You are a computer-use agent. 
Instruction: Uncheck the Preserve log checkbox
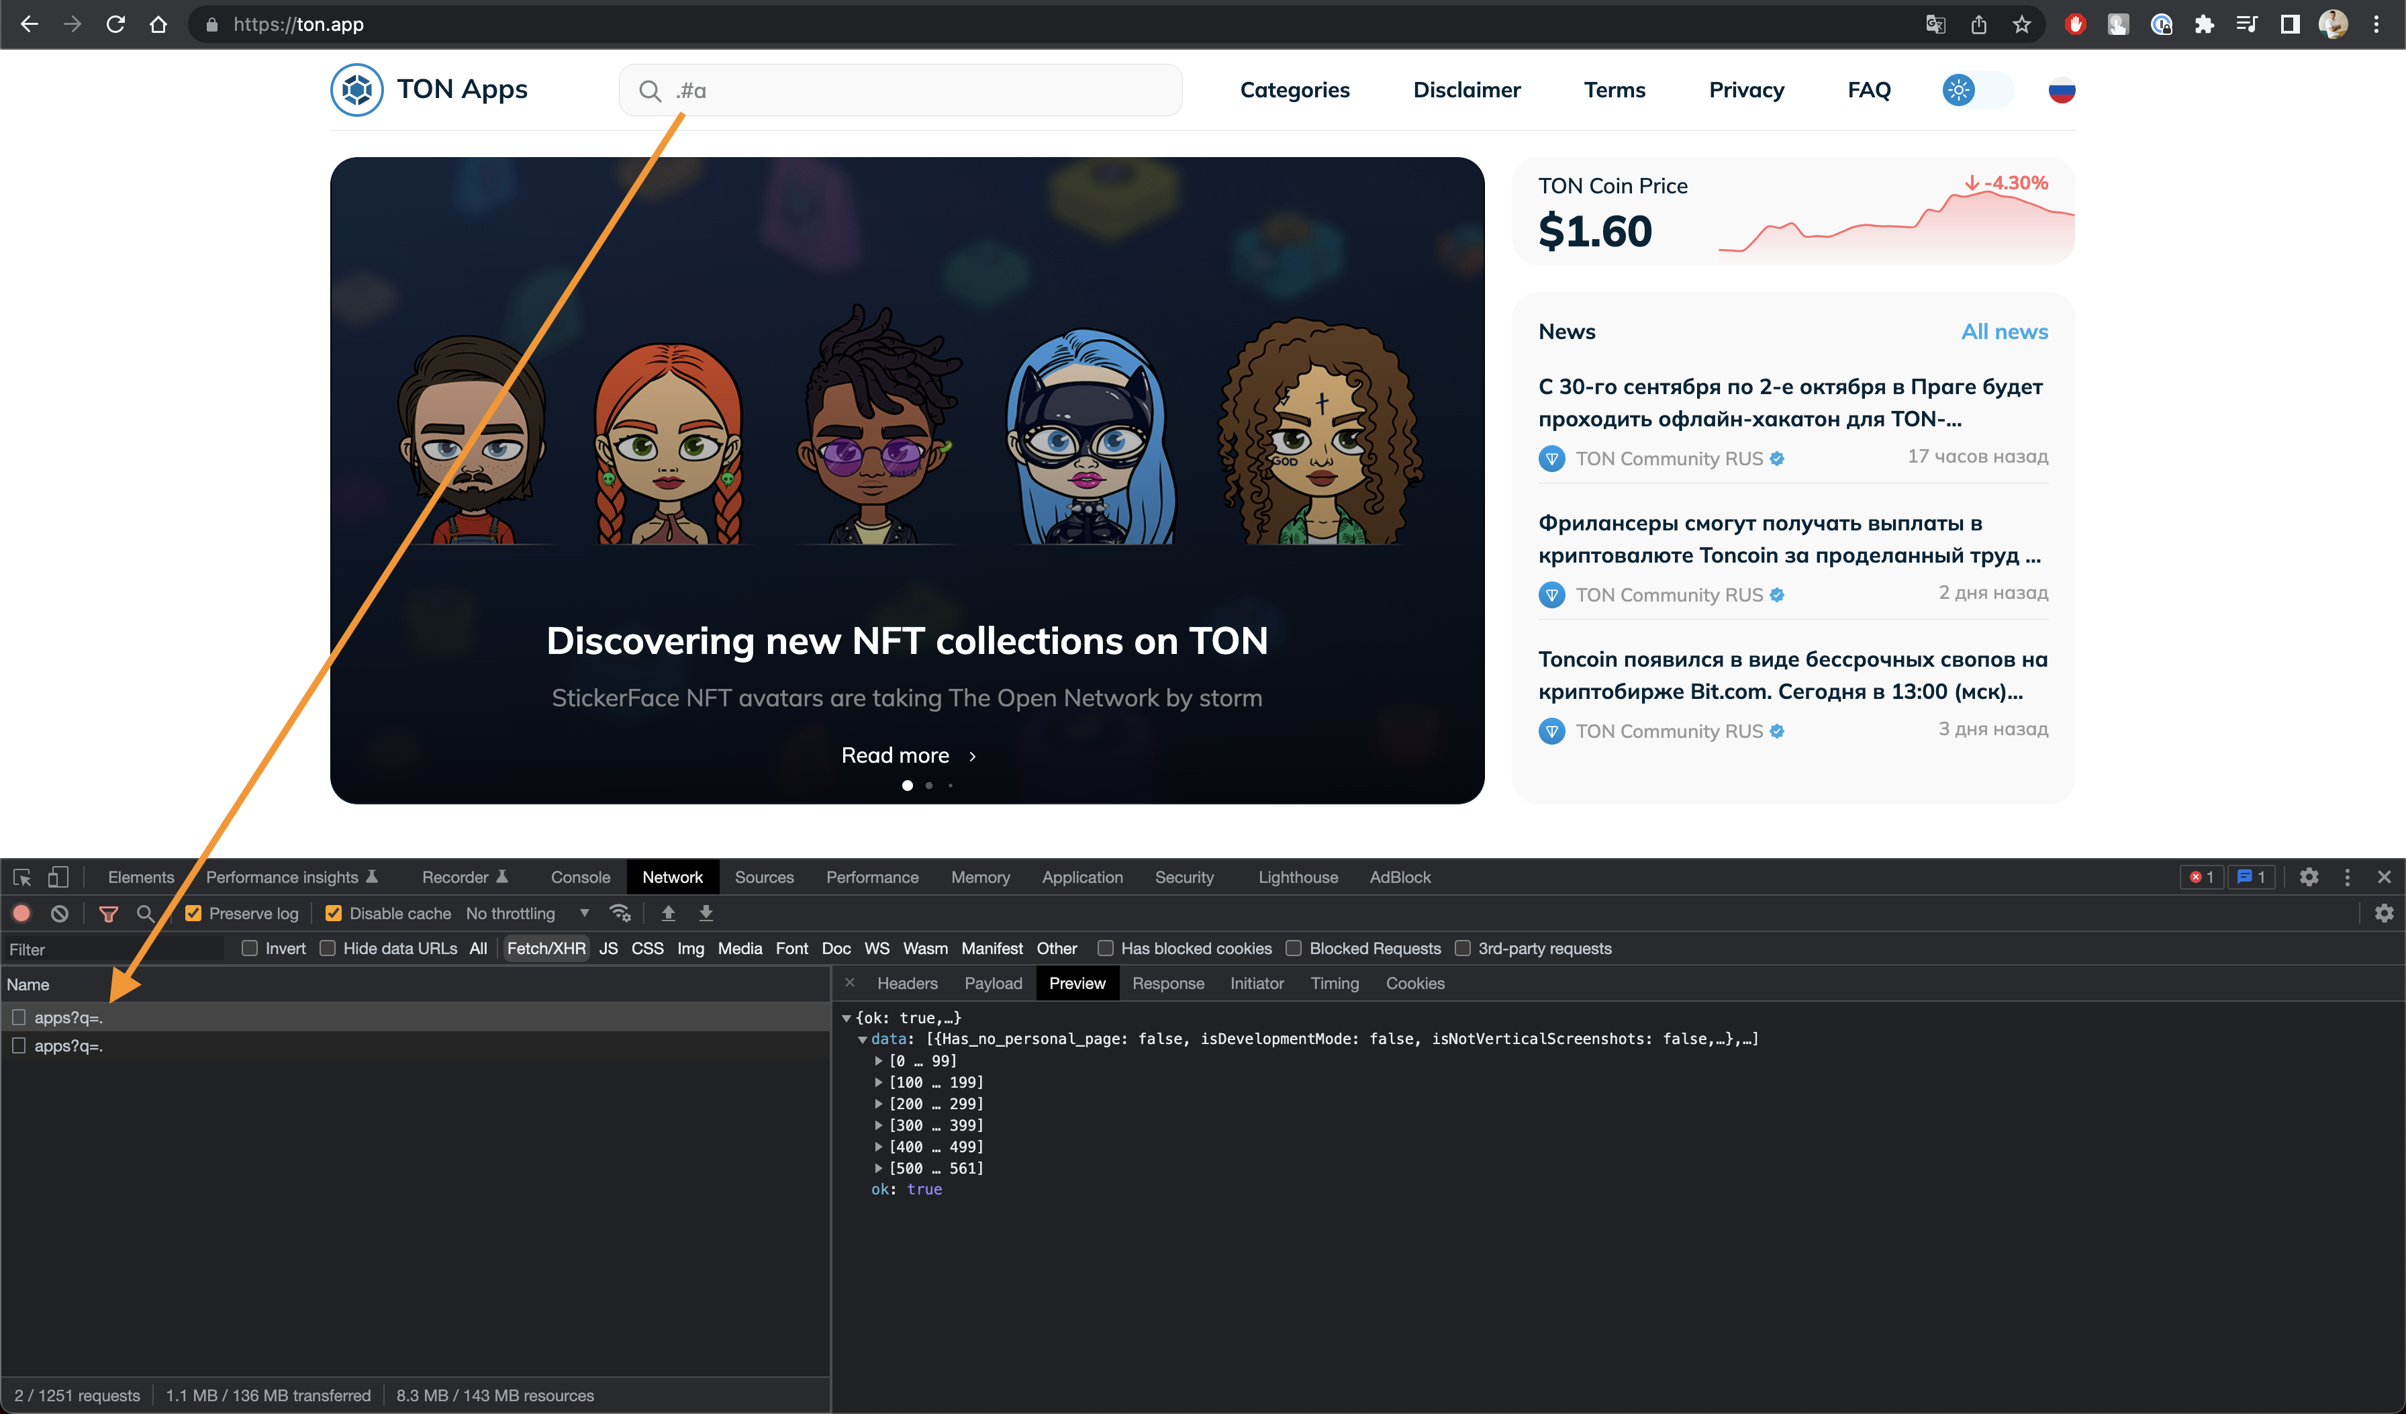[x=194, y=912]
